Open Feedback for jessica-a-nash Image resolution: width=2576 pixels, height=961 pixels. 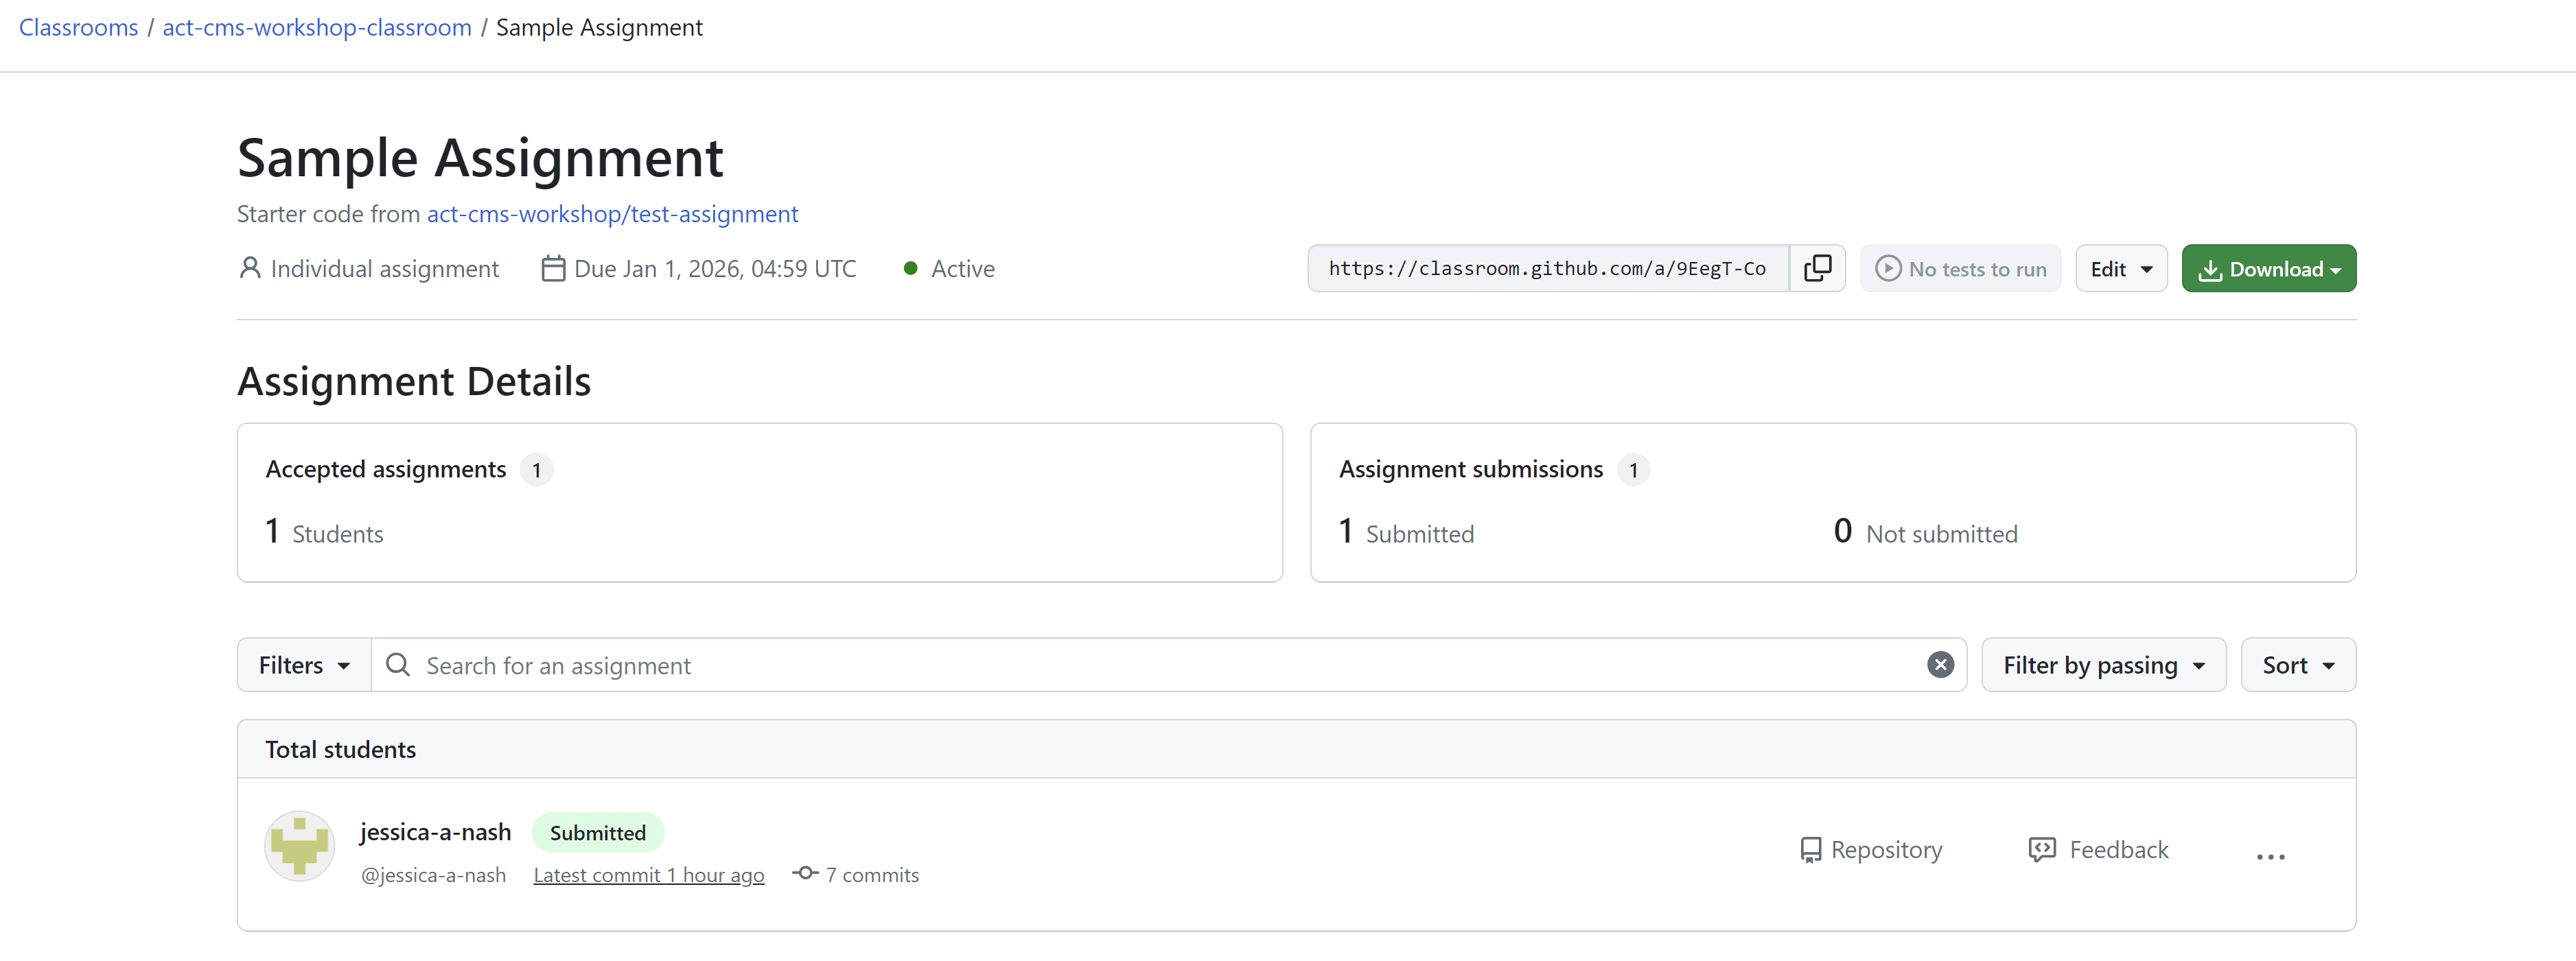[2098, 849]
